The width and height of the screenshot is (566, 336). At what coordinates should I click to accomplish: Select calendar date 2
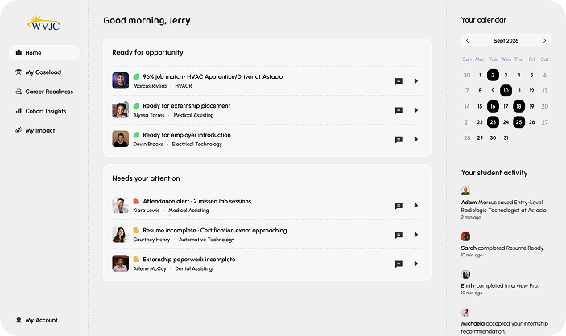pyautogui.click(x=493, y=75)
